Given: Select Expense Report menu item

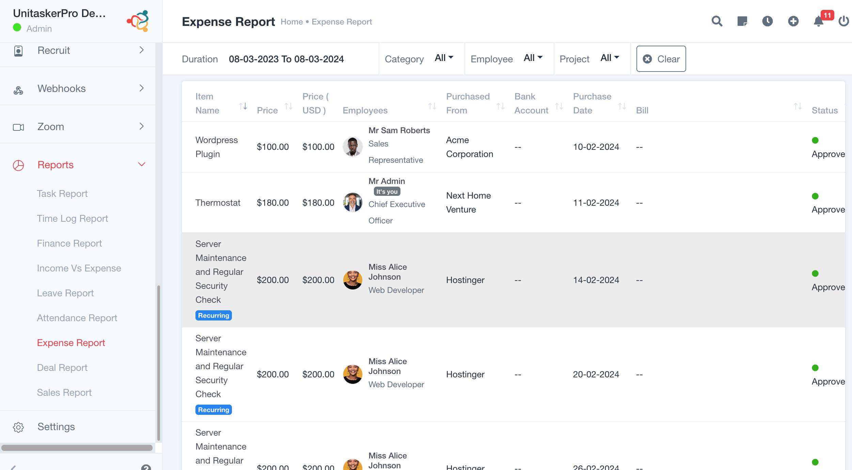Looking at the screenshot, I should point(71,343).
